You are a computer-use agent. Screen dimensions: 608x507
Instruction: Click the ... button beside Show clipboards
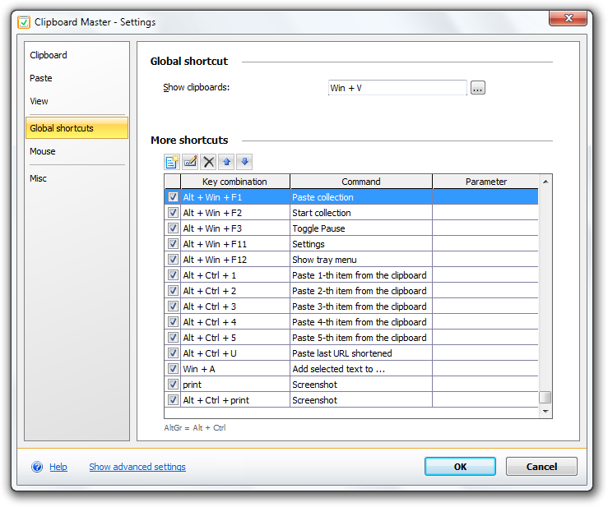click(x=478, y=88)
